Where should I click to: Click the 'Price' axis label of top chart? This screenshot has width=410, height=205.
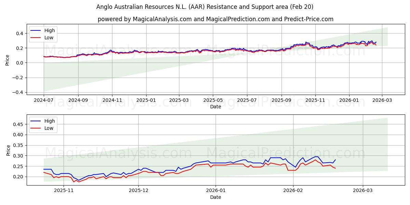pos(8,60)
